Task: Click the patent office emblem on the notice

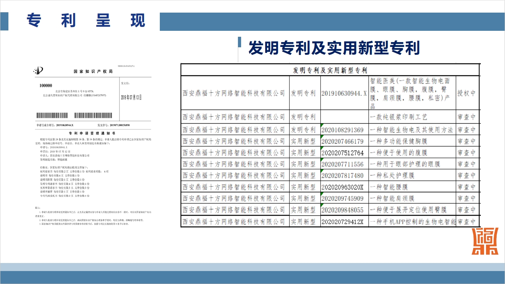Action: tap(38, 71)
